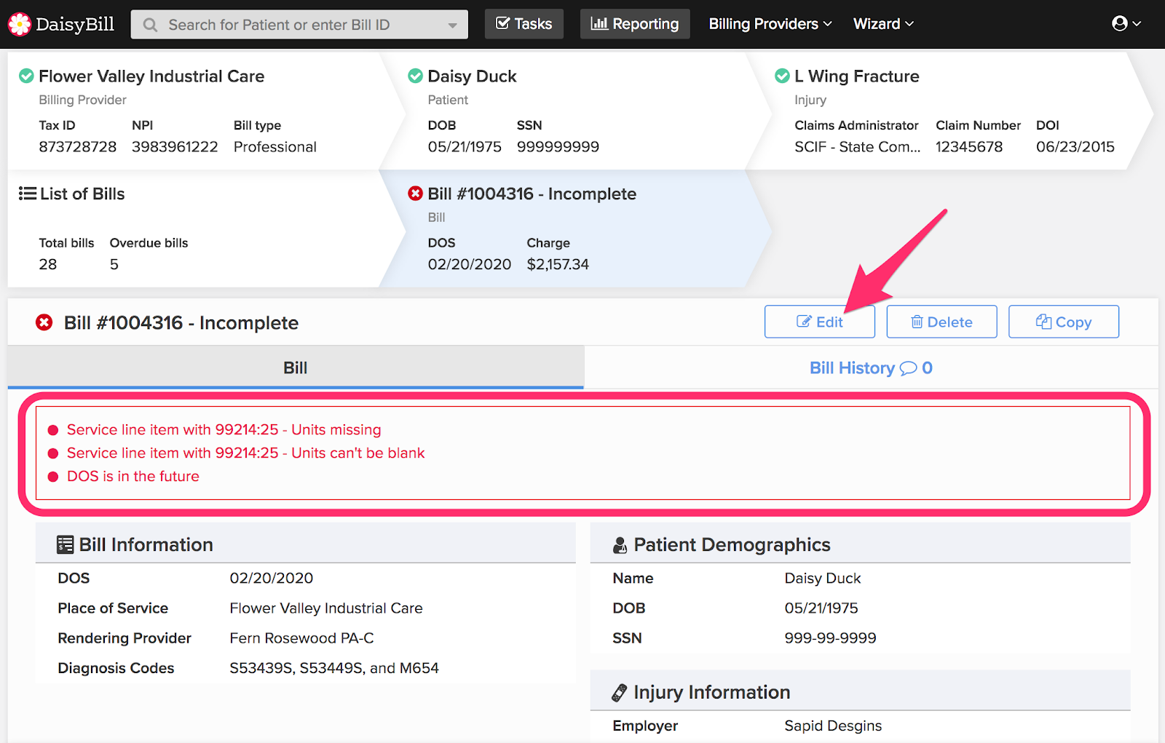Click the Delete button

click(941, 322)
